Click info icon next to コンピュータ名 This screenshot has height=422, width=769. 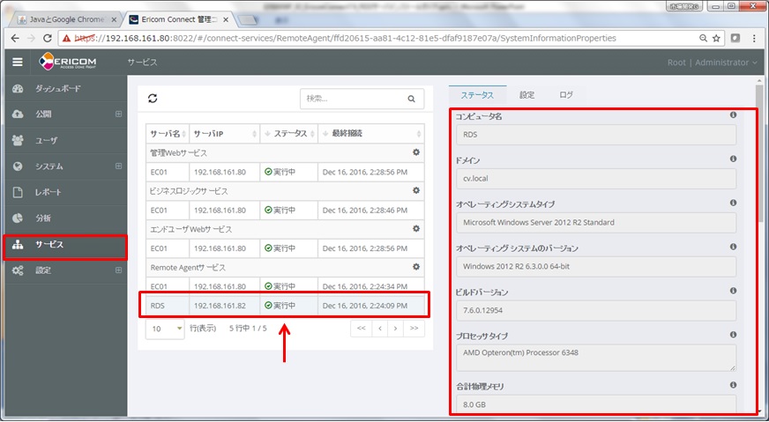coord(733,115)
